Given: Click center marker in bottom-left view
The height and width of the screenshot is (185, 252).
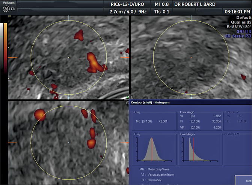Looking at the screenshot, I should coord(69,143).
